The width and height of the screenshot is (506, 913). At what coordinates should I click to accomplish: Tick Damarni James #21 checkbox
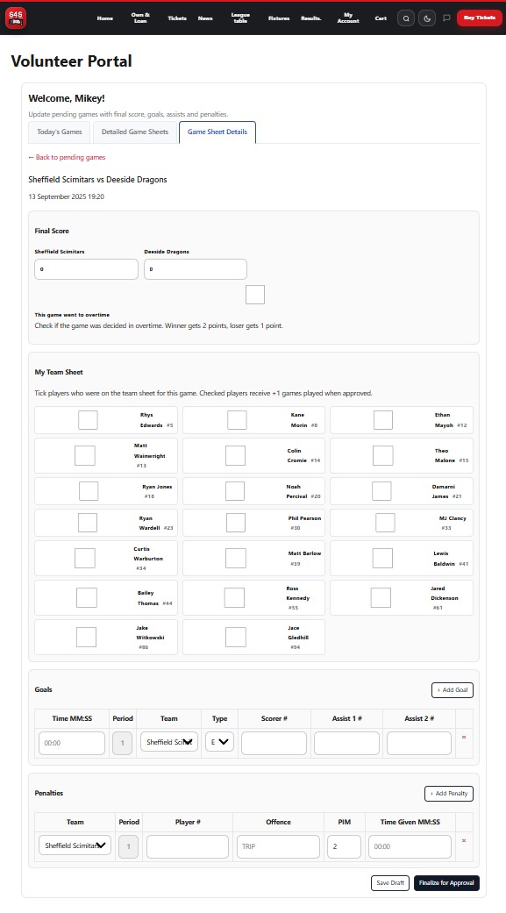(381, 491)
